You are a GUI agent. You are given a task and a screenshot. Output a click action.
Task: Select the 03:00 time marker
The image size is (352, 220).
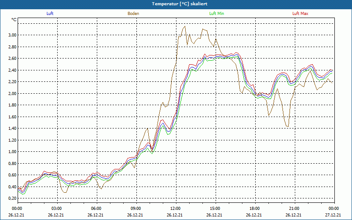pyautogui.click(x=57, y=209)
